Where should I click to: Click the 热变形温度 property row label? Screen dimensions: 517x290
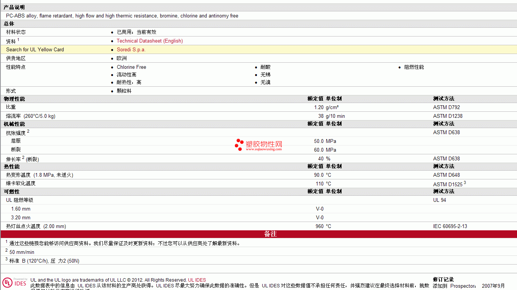(18, 175)
